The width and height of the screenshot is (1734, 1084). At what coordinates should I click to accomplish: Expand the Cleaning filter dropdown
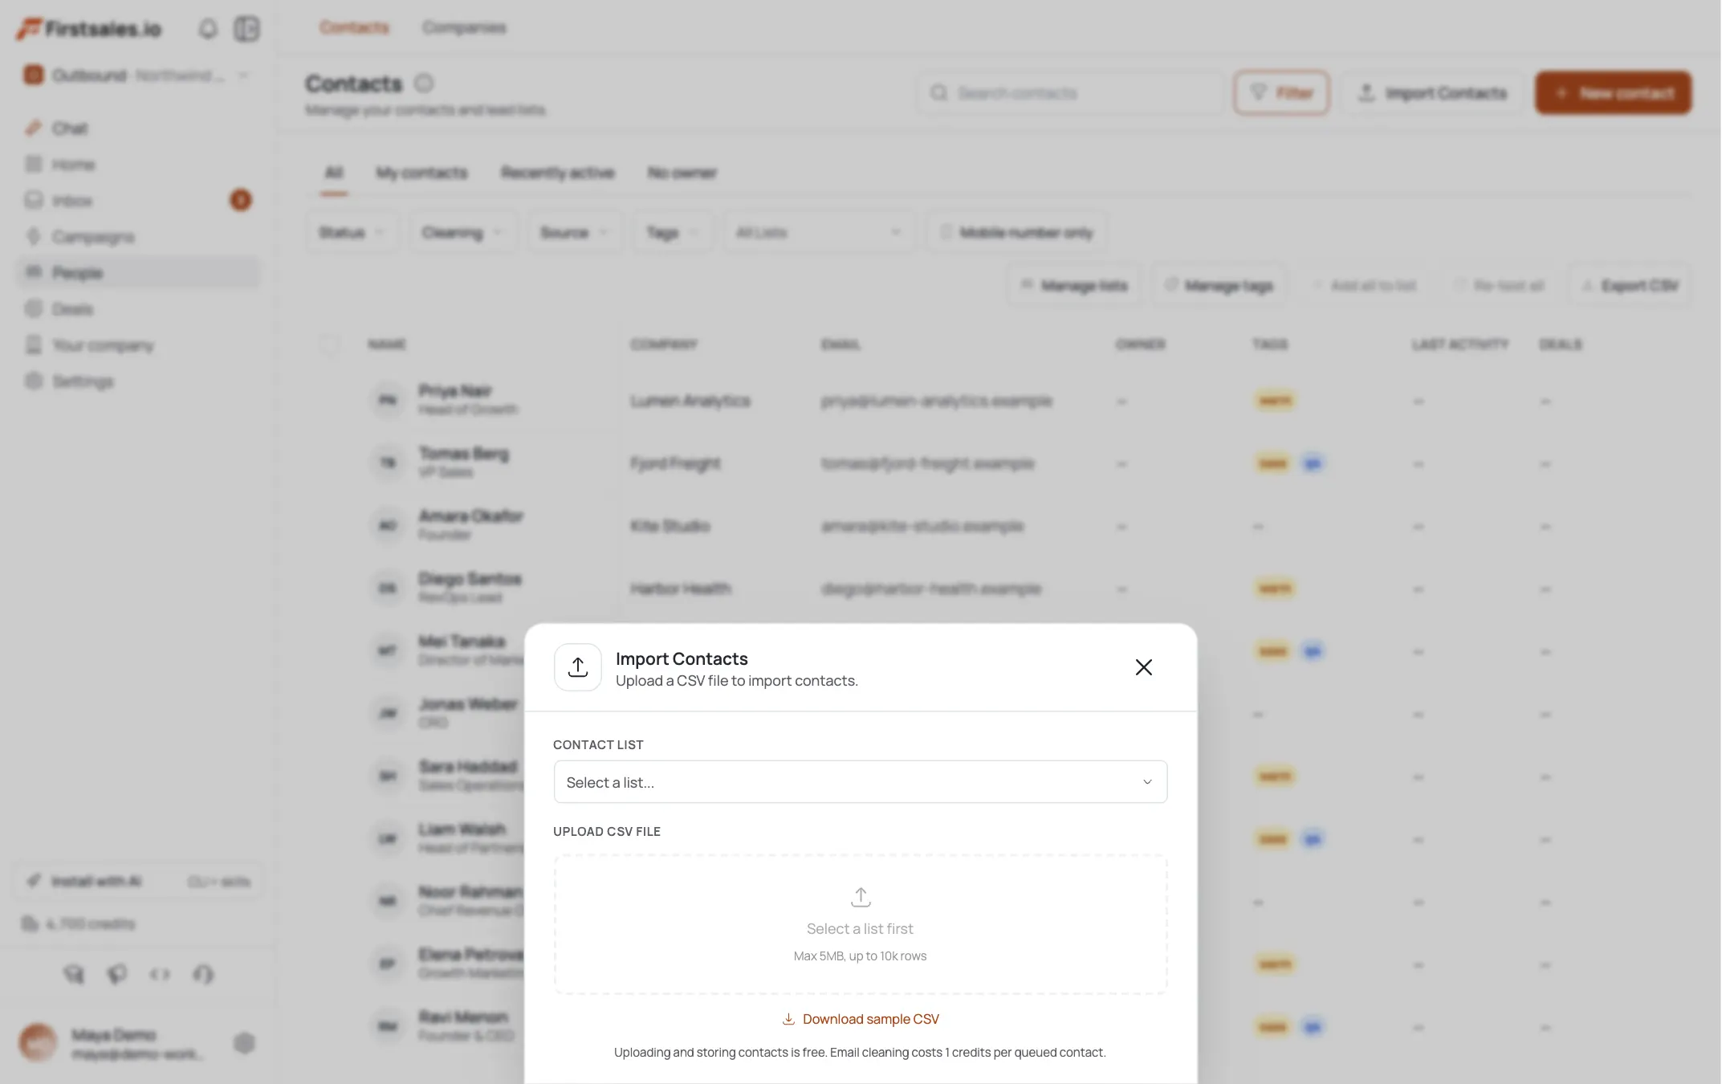click(462, 233)
